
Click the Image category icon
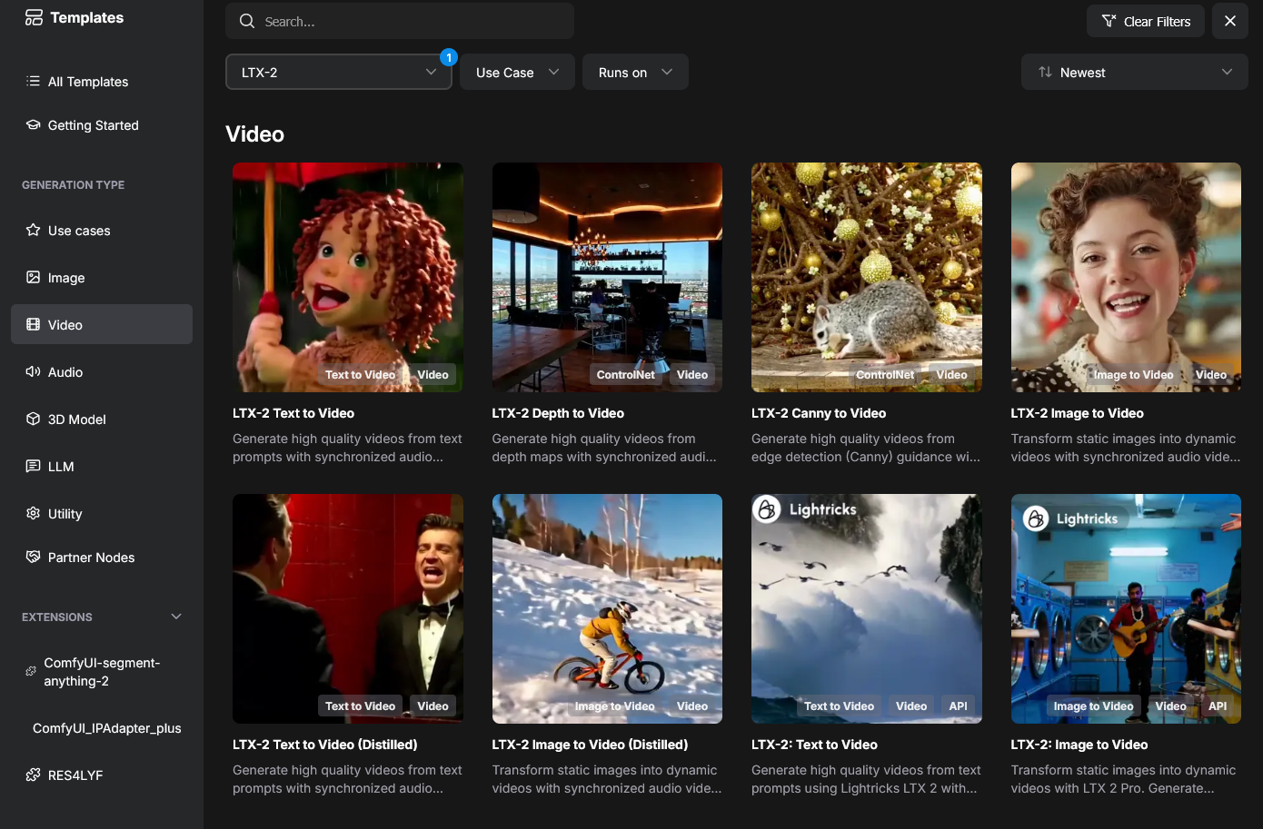[x=33, y=277]
